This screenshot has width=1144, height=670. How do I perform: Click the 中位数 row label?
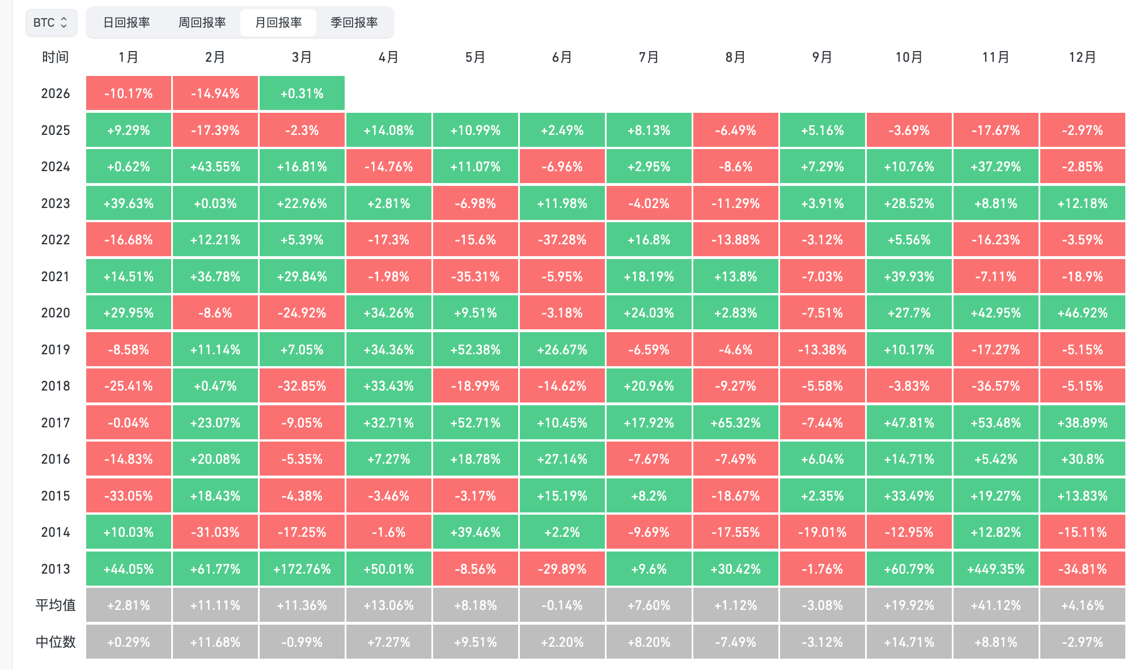point(56,642)
